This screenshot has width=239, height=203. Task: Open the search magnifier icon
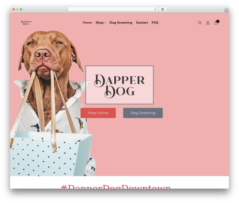tap(200, 23)
